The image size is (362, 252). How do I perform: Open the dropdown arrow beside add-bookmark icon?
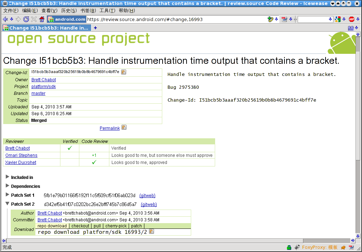click(276, 19)
